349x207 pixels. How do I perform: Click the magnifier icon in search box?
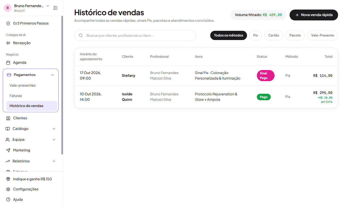[x=81, y=35]
